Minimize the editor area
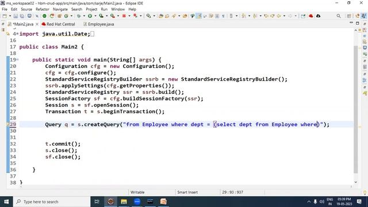Screen dimensions: 368x207 pyautogui.click(x=351, y=23)
